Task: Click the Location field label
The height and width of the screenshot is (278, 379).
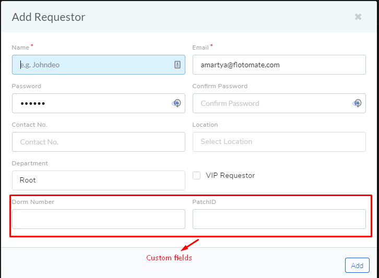Action: [205, 125]
